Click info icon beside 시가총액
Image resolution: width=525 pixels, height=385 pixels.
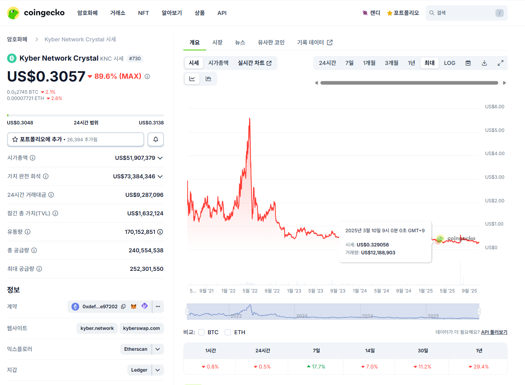(33, 158)
